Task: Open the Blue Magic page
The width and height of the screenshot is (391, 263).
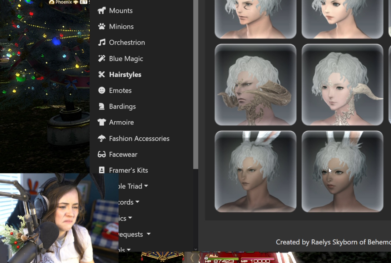Action: (126, 59)
